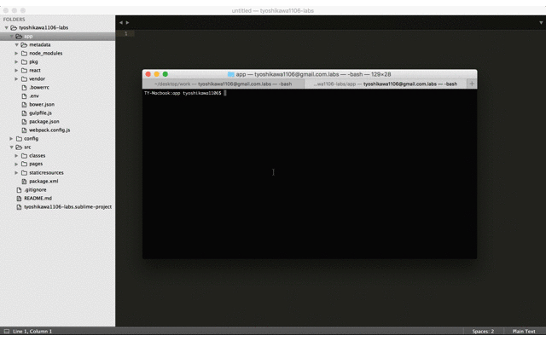Image resolution: width=546 pixels, height=341 pixels.
Task: Click the README.md file icon
Action: point(19,198)
